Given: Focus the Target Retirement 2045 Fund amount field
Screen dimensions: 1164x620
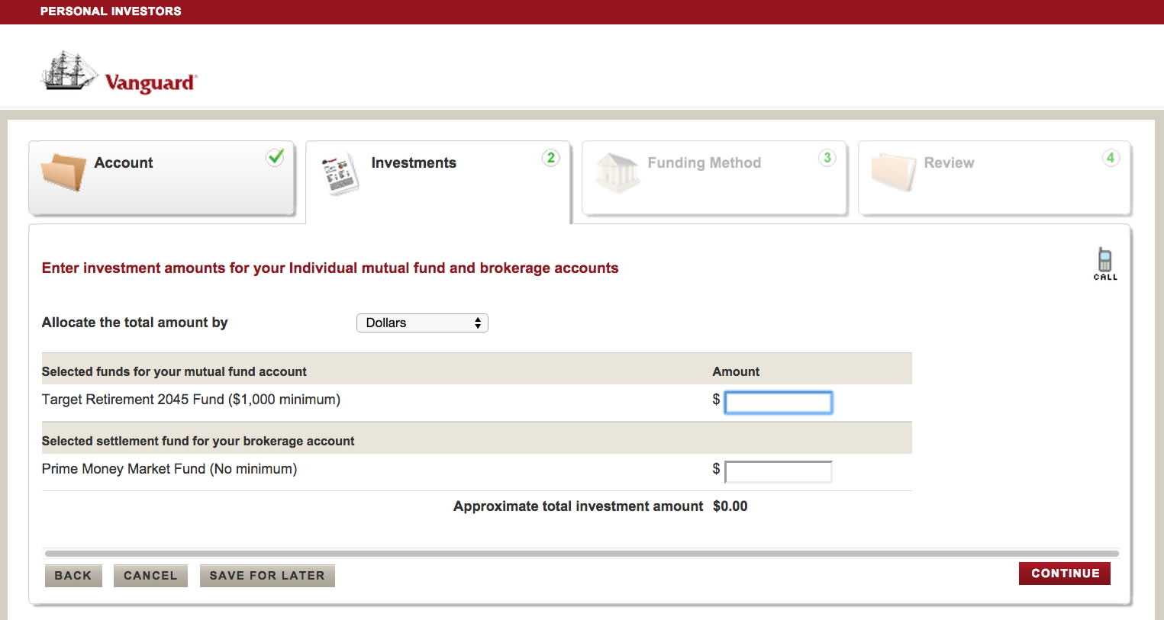Looking at the screenshot, I should (779, 402).
